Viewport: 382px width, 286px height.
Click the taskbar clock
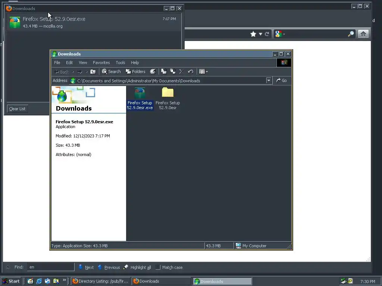coord(367,282)
